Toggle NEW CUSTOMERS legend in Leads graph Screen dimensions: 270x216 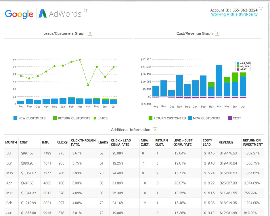[30, 118]
